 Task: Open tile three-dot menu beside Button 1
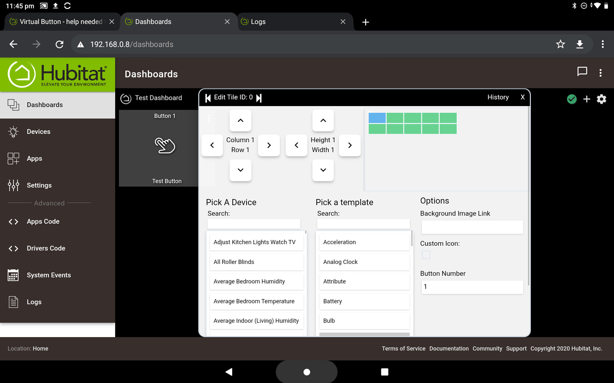coord(209,118)
